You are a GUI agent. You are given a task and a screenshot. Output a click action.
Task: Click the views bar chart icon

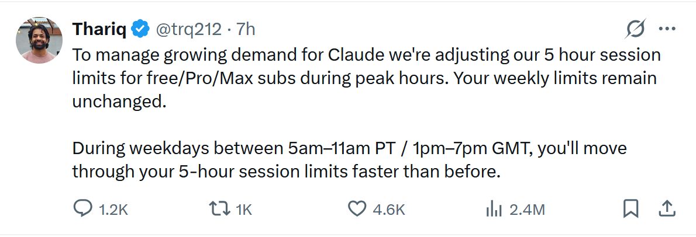494,209
